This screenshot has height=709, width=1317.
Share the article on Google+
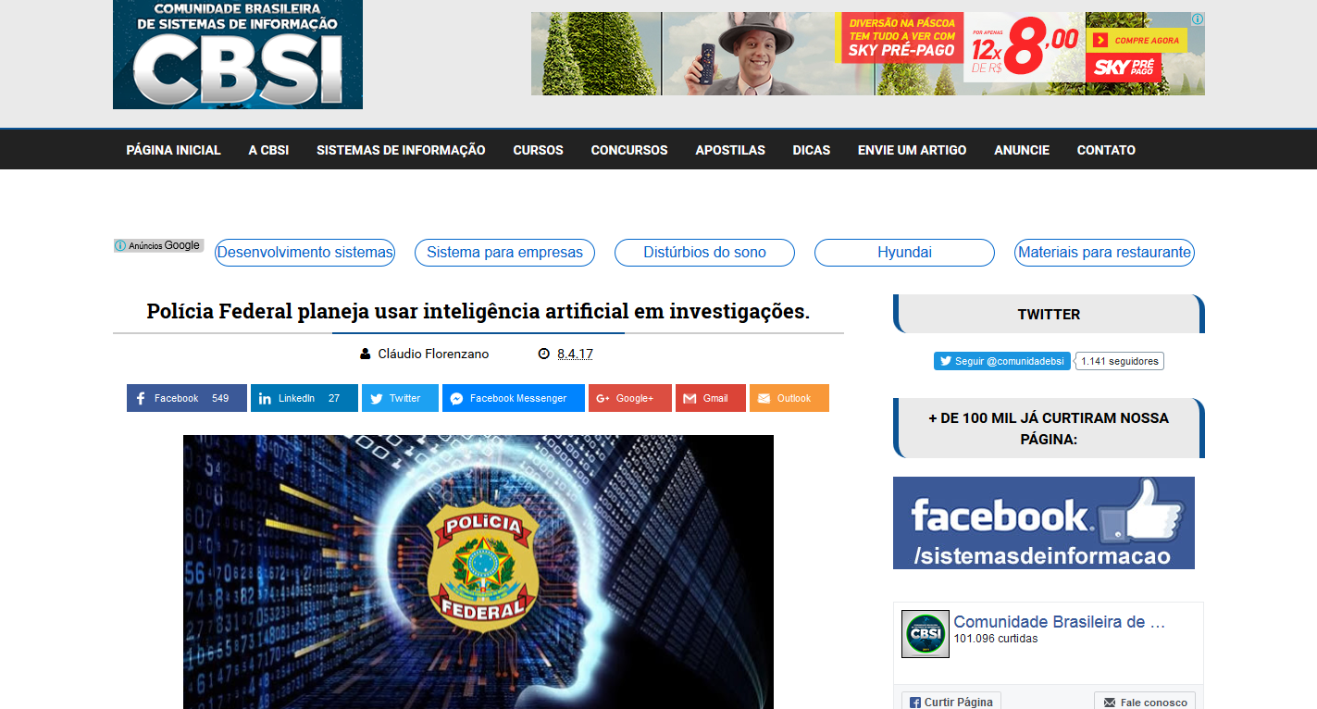(x=630, y=398)
